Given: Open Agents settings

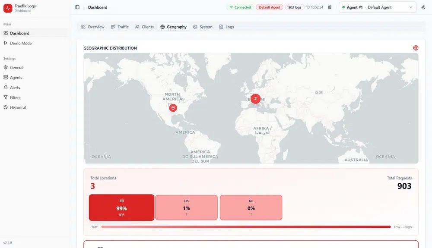Looking at the screenshot, I should pyautogui.click(x=35, y=78).
